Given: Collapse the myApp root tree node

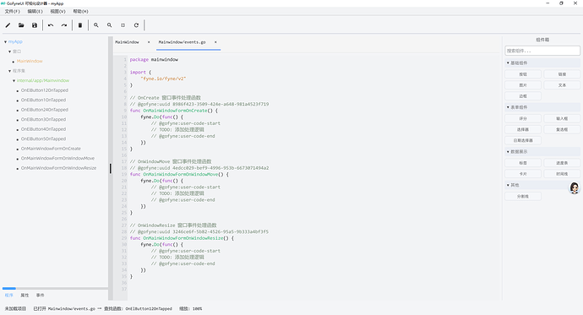Looking at the screenshot, I should pyautogui.click(x=5, y=41).
